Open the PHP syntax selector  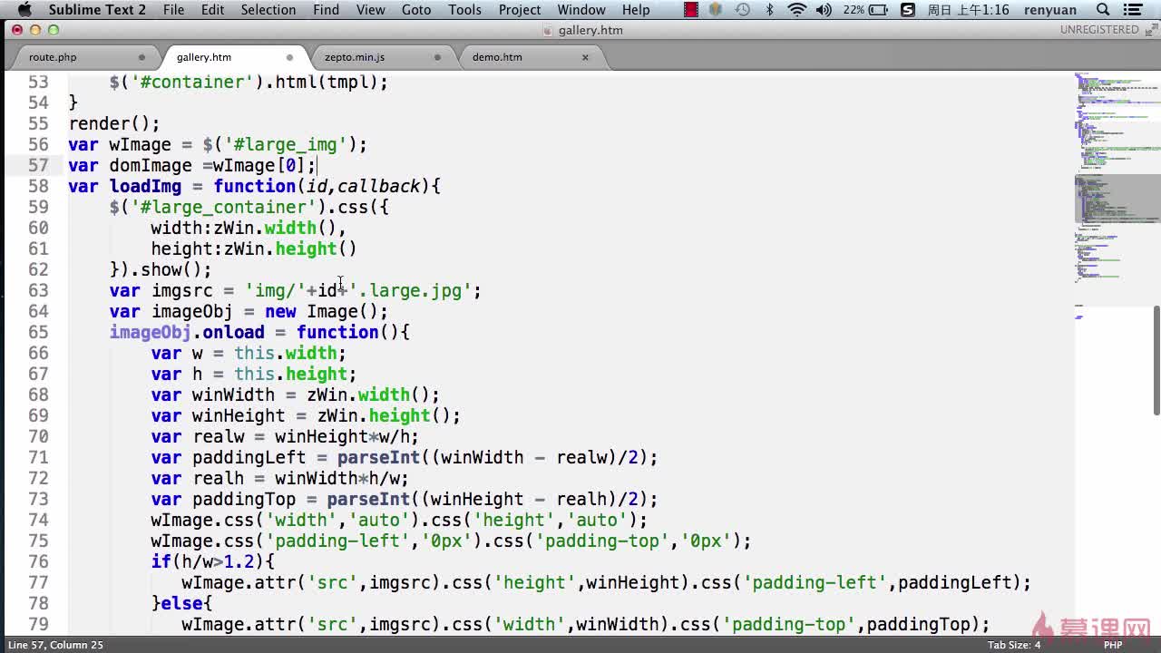[x=1113, y=645]
